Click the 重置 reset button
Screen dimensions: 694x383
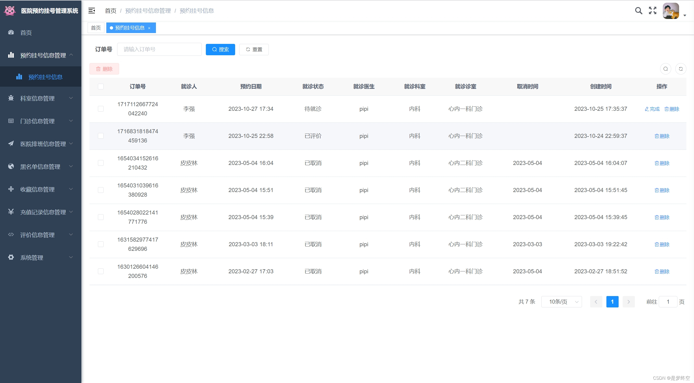pos(254,49)
